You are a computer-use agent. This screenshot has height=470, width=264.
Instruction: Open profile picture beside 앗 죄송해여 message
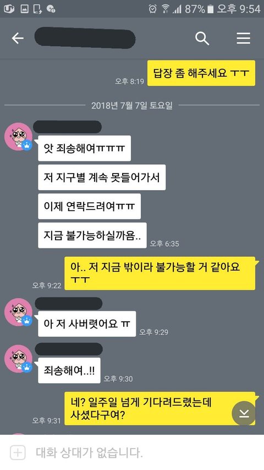point(18,137)
